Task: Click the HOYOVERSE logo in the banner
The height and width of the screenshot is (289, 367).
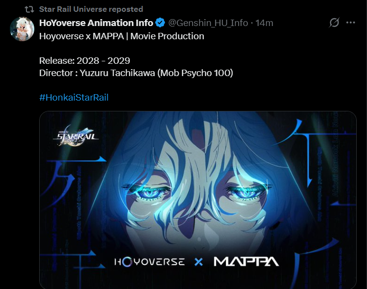Action: click(x=149, y=262)
